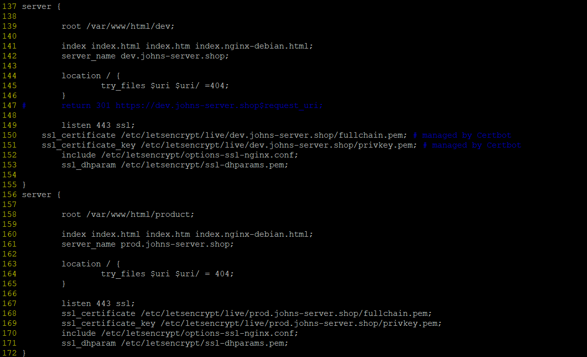Click the 'server {' text on line 156
587x357 pixels.
coord(42,195)
